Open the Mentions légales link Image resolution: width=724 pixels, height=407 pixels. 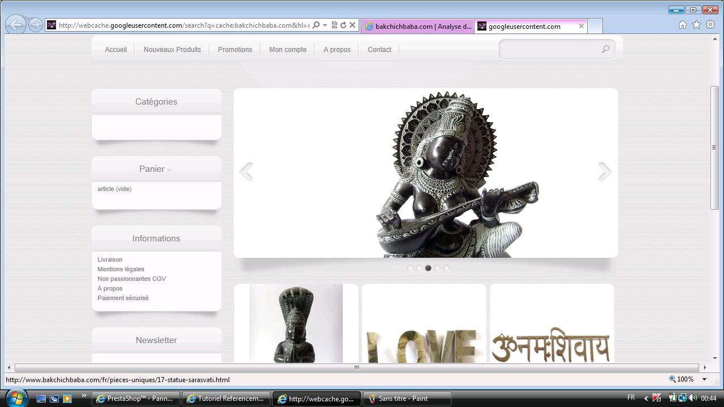pyautogui.click(x=120, y=269)
